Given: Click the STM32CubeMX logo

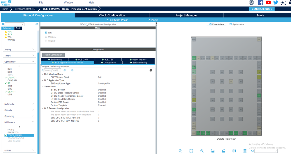Looking at the screenshot, I should point(6,3).
